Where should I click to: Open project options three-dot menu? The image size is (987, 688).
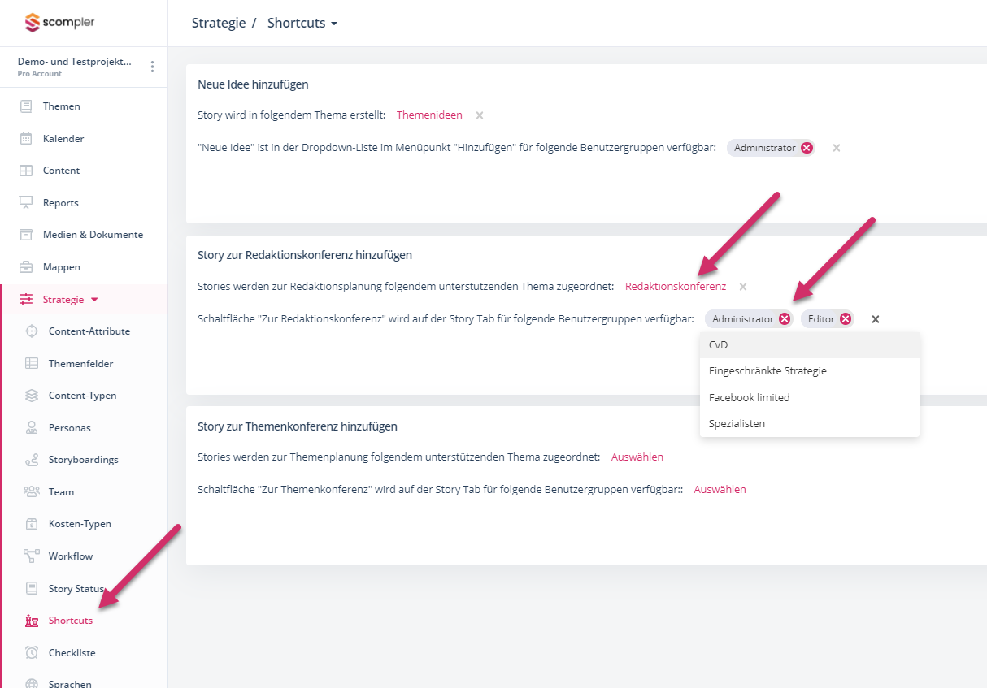pyautogui.click(x=152, y=67)
